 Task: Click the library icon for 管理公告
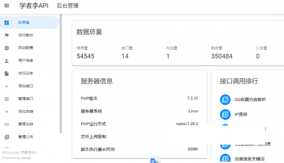click(x=7, y=137)
